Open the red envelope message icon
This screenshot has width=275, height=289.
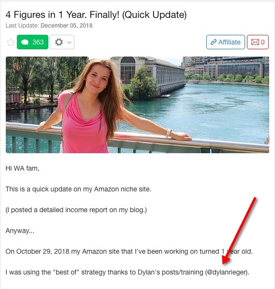pos(255,42)
